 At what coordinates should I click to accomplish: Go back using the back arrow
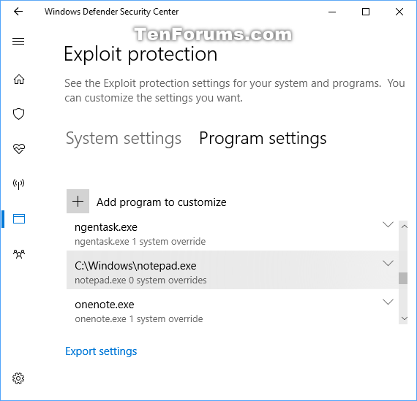[18, 12]
